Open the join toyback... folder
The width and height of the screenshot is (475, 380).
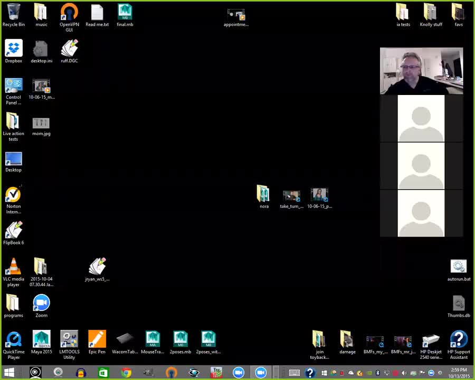click(x=319, y=345)
